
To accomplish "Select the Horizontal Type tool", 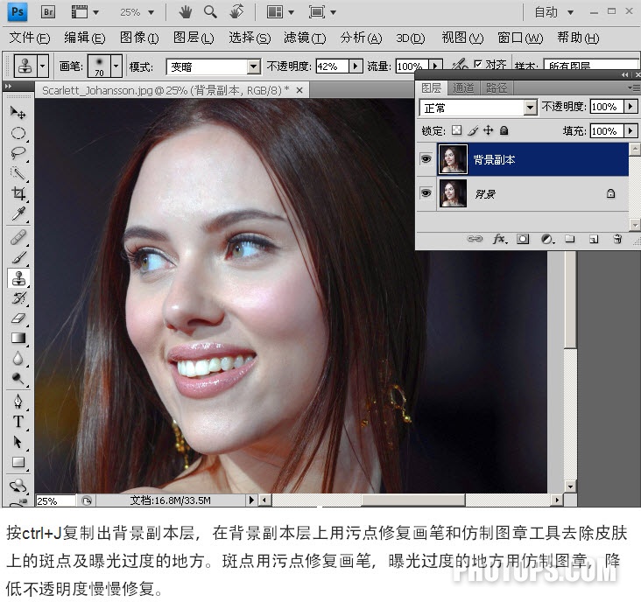I will coord(18,421).
